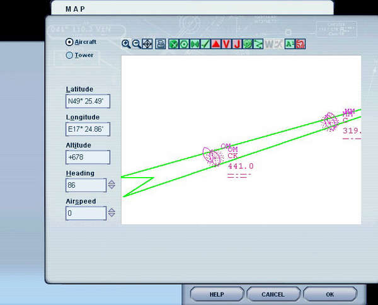Image resolution: width=378 pixels, height=305 pixels.
Task: Click the Heading value field
Action: coord(86,185)
